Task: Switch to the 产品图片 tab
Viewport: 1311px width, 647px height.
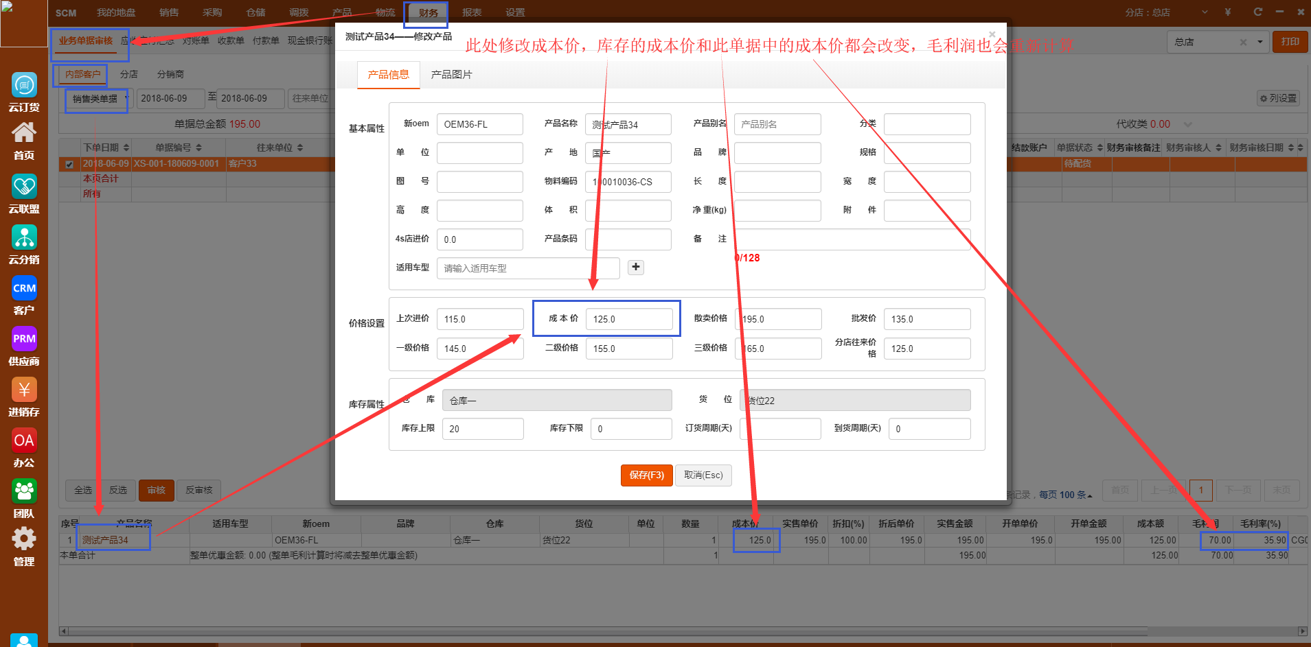Action: [451, 75]
